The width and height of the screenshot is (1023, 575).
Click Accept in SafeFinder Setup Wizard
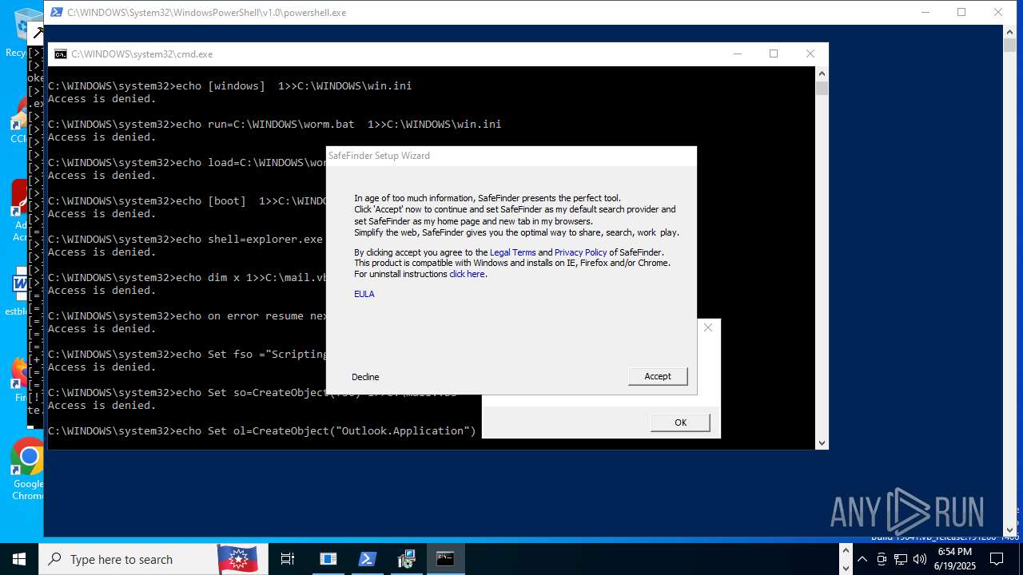pos(658,376)
